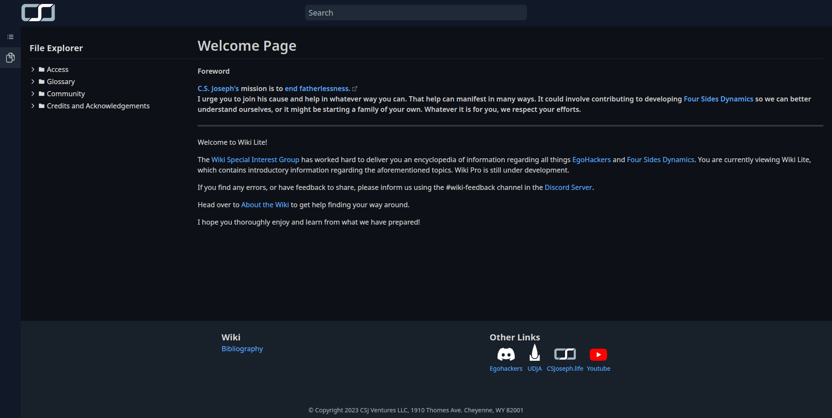Open the Discord Egohackers footer icon
832x418 pixels.
[506, 354]
